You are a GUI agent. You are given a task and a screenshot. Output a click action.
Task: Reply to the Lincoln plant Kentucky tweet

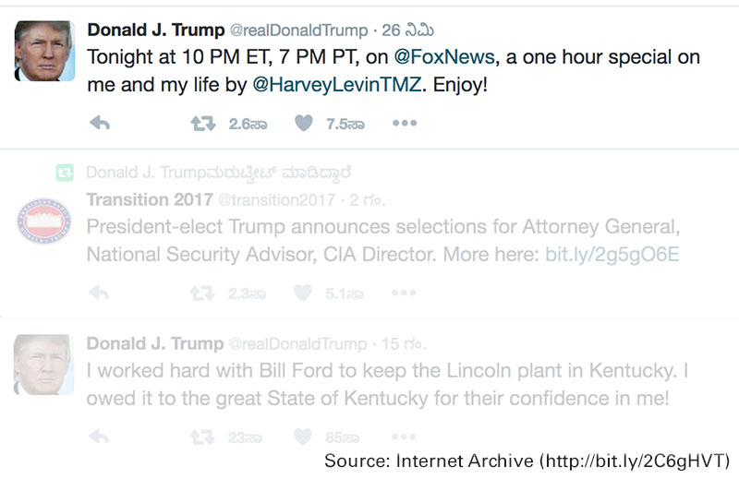[x=100, y=437]
